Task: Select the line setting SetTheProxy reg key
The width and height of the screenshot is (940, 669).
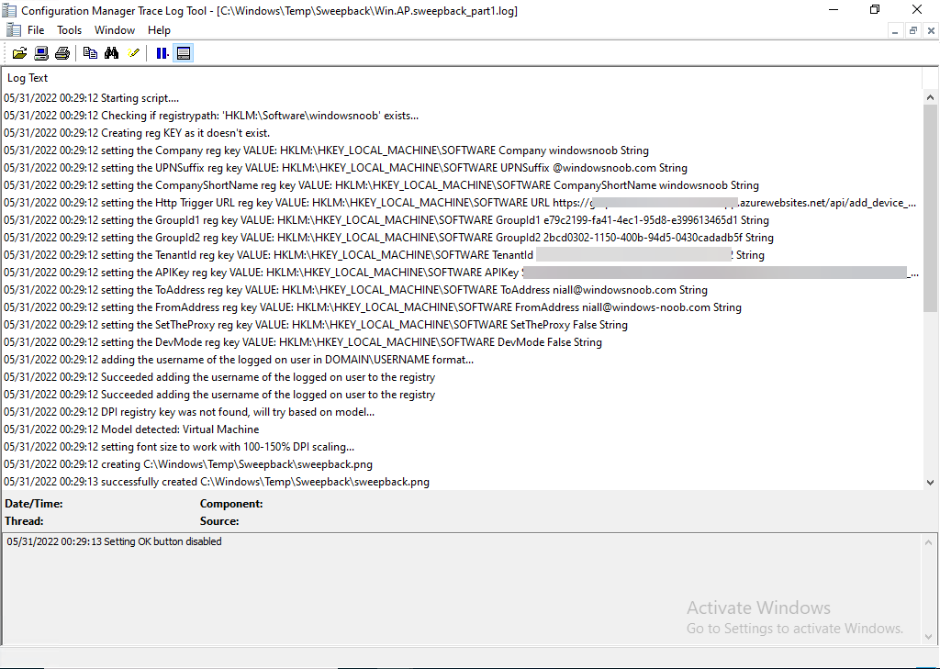Action: click(x=462, y=324)
